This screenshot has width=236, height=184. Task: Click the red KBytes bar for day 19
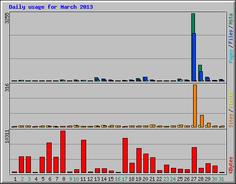tap(139, 161)
